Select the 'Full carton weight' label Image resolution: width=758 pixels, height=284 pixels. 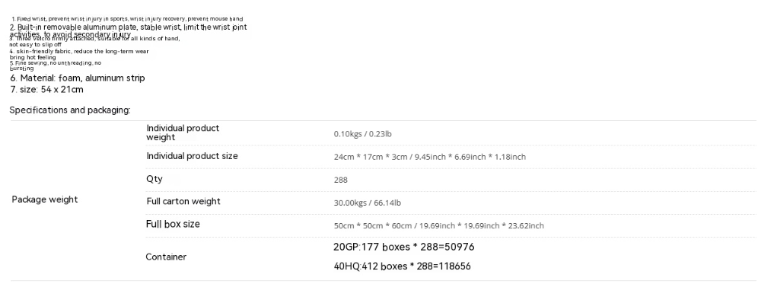[x=183, y=201]
